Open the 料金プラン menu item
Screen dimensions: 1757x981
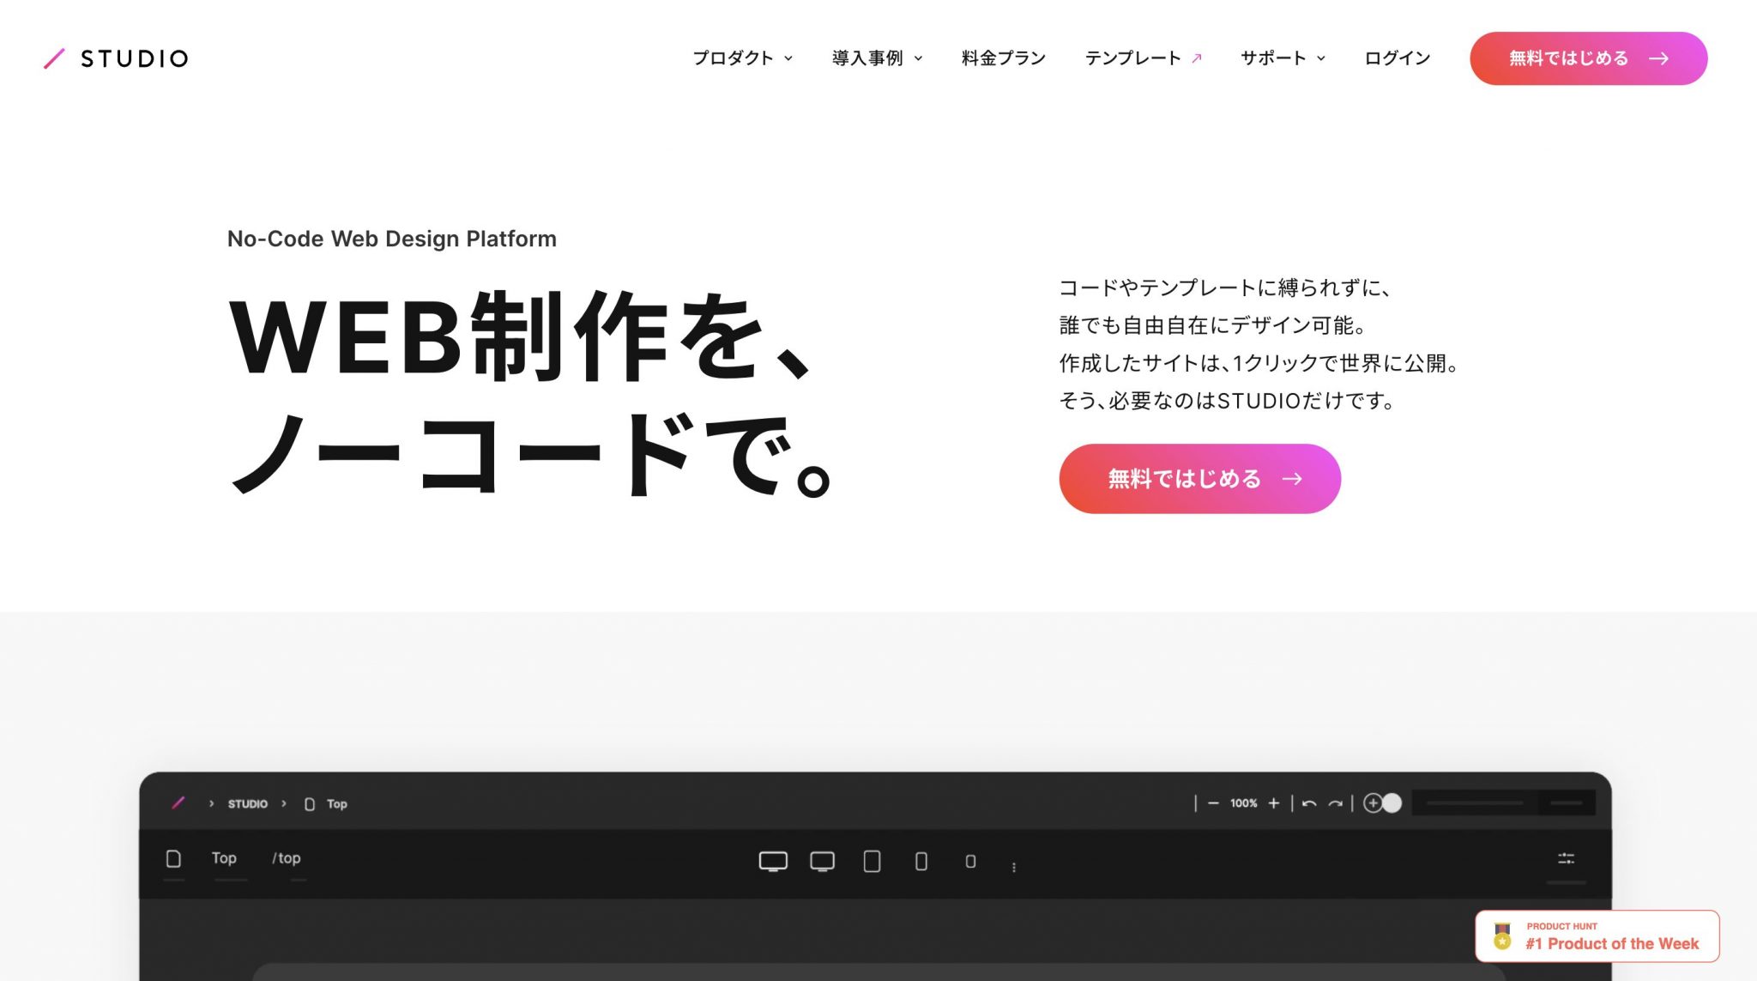pos(1004,58)
